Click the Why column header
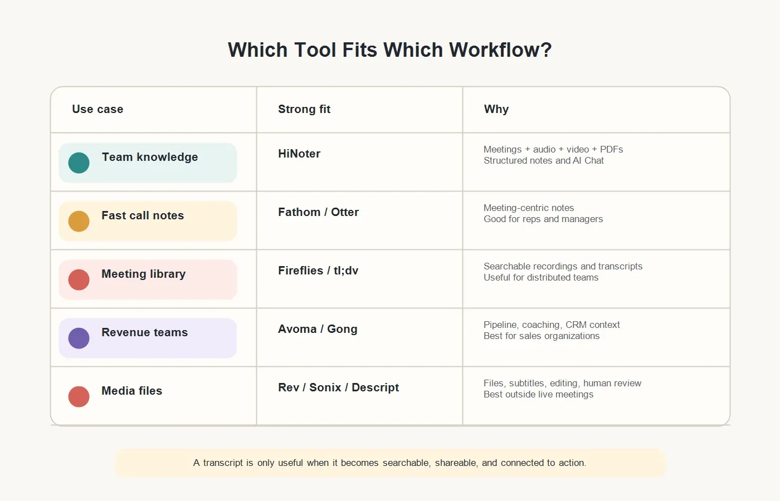 pos(496,109)
